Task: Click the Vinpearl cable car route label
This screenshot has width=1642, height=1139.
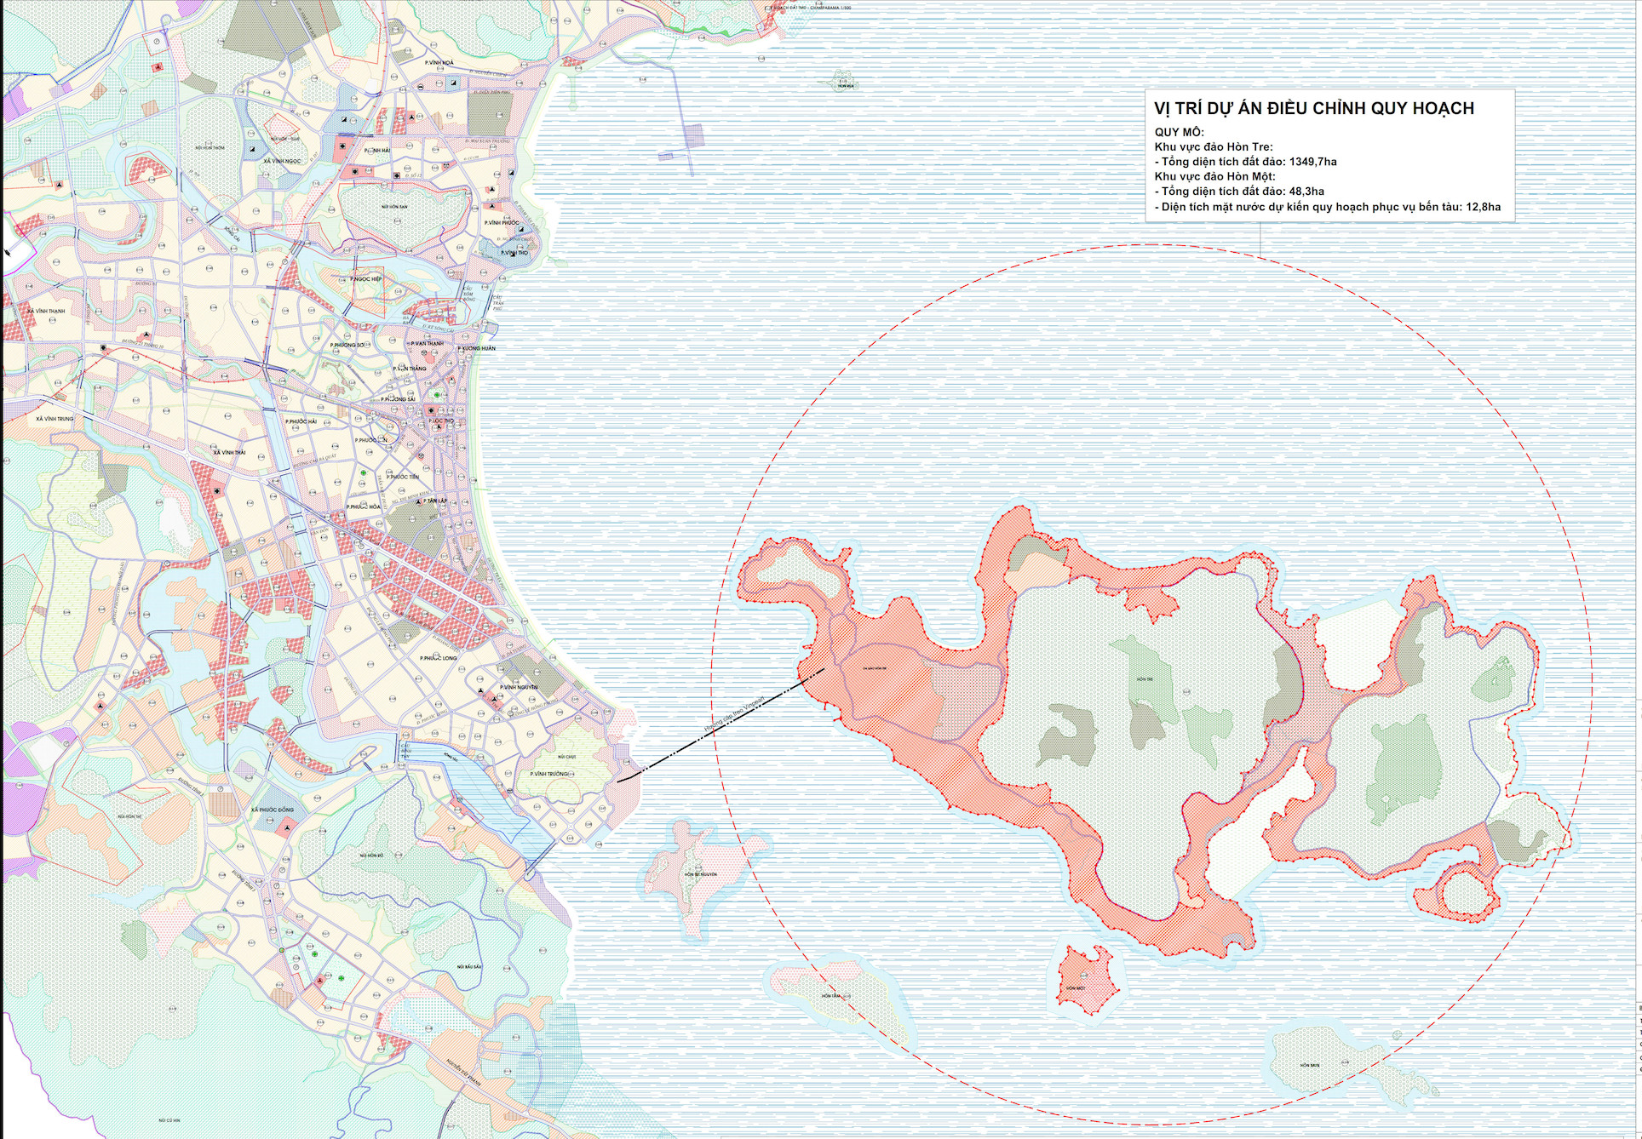Action: 735,713
